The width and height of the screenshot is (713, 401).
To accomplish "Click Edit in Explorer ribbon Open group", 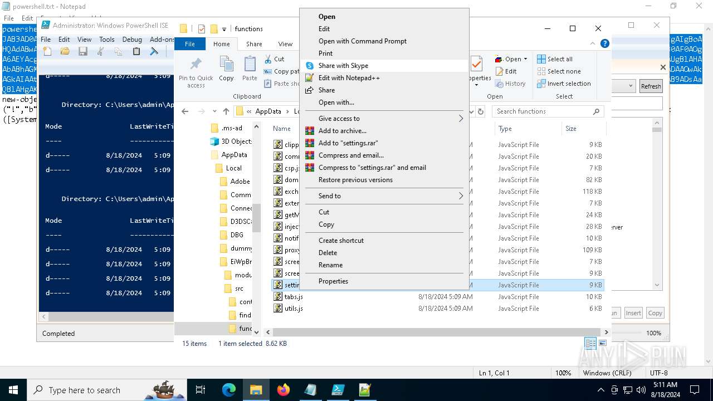I will [506, 71].
